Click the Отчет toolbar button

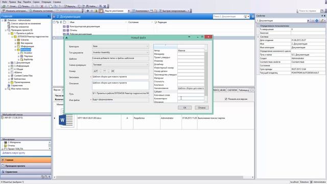[12, 6]
